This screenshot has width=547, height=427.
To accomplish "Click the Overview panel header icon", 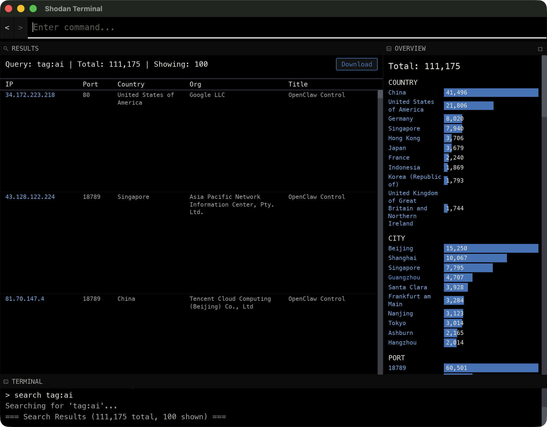I will click(x=389, y=49).
